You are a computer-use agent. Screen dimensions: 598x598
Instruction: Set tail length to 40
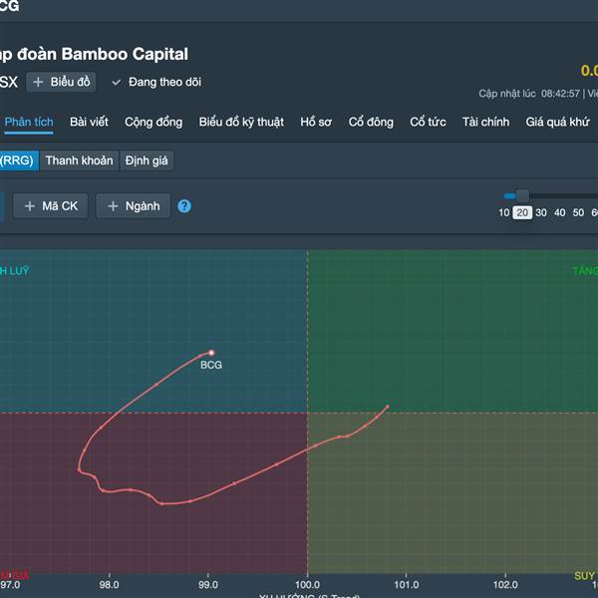tap(559, 213)
